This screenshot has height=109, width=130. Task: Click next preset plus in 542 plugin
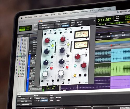[58, 26]
